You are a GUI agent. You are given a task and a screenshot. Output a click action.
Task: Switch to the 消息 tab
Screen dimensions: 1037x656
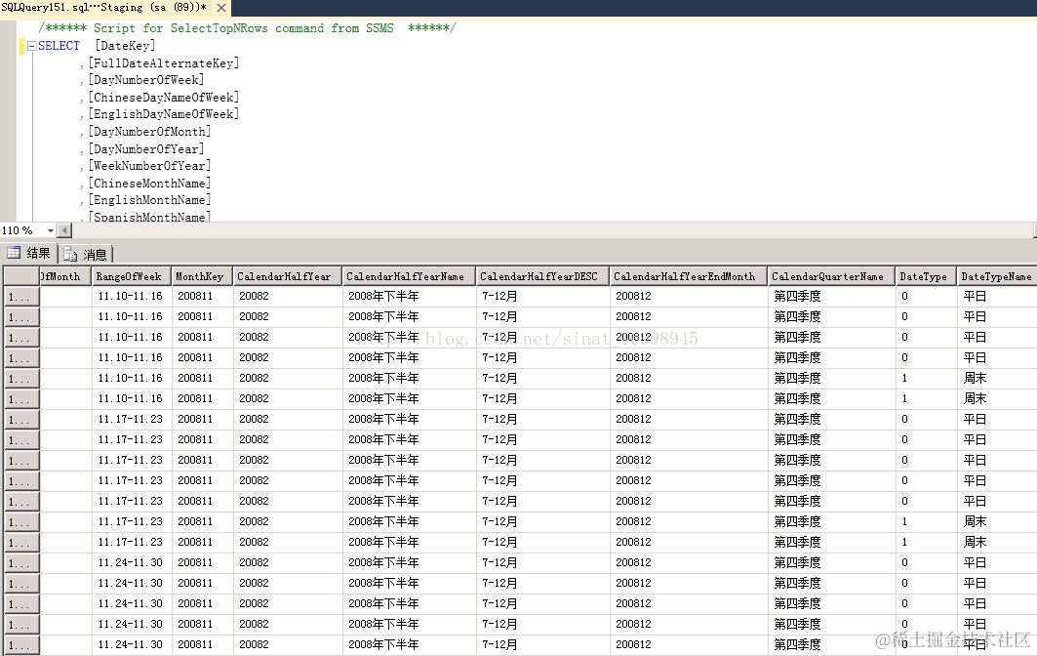pos(86,254)
